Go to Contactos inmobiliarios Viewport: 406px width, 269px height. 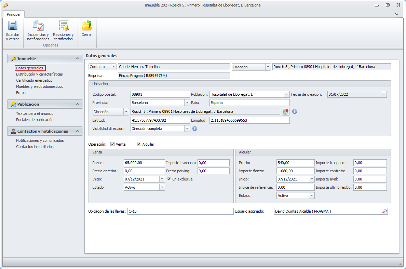pyautogui.click(x=35, y=147)
